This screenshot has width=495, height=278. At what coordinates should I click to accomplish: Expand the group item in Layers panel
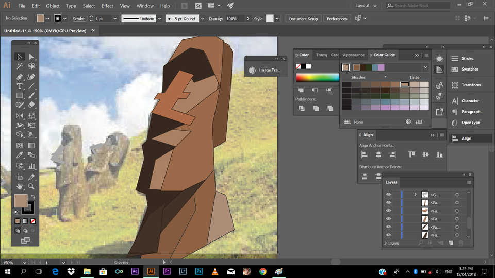[415, 195]
